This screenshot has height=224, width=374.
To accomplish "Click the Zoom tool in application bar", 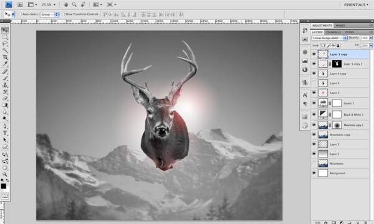I will click(74, 4).
